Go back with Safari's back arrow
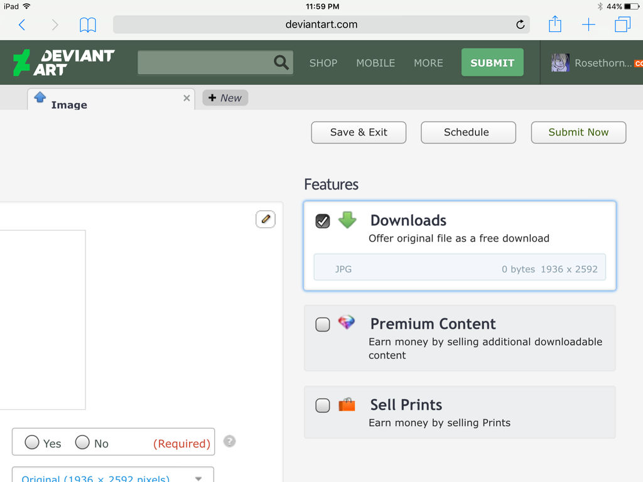The height and width of the screenshot is (482, 643). point(22,25)
